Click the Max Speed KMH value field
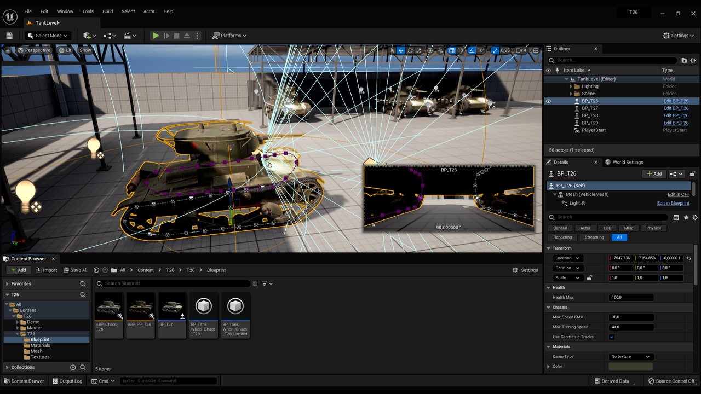The image size is (701, 394). click(631, 317)
